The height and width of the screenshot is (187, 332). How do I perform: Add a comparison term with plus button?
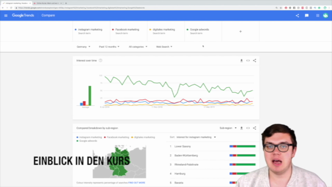(240, 31)
